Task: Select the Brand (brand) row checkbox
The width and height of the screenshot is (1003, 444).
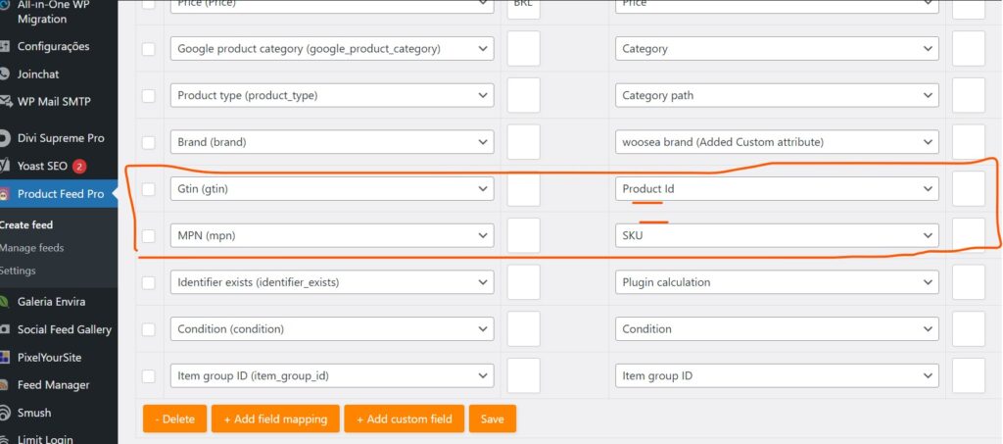Action: click(x=149, y=142)
